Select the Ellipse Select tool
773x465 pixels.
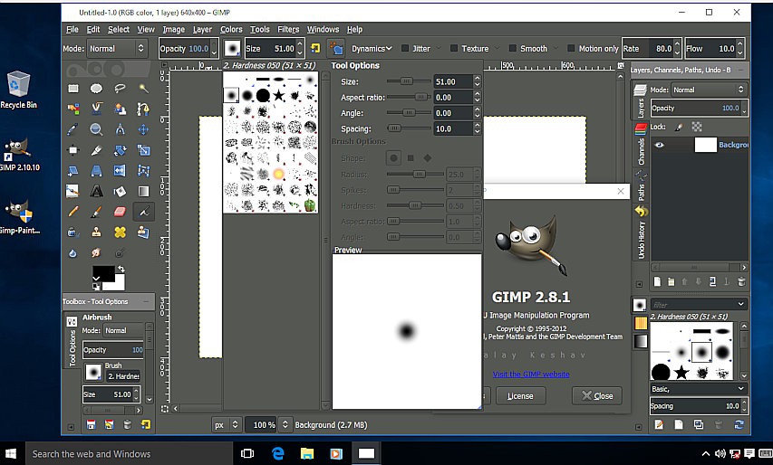tap(96, 89)
